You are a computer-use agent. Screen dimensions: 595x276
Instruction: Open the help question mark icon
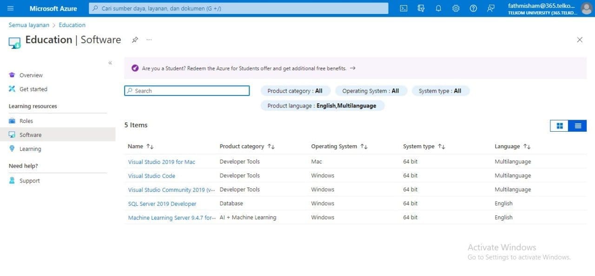click(473, 8)
